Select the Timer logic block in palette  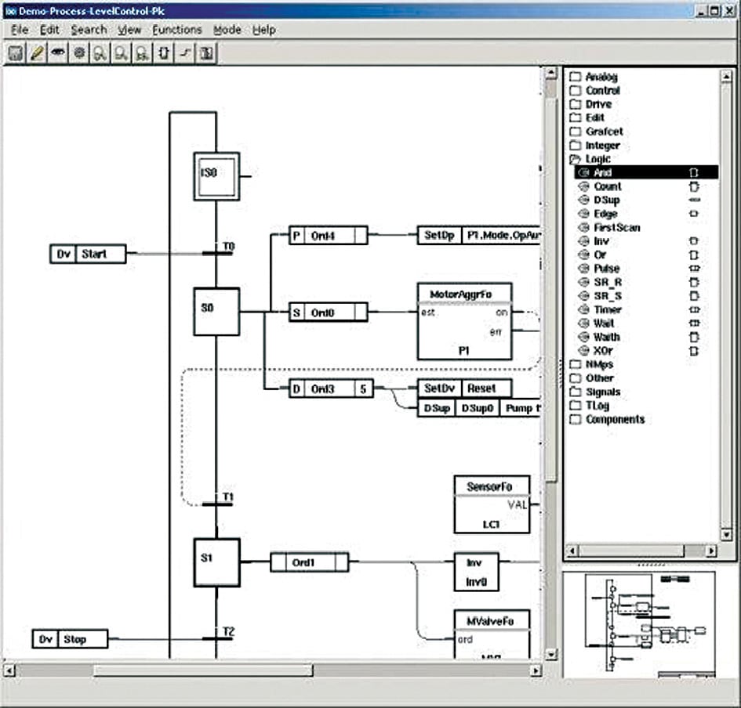[608, 309]
